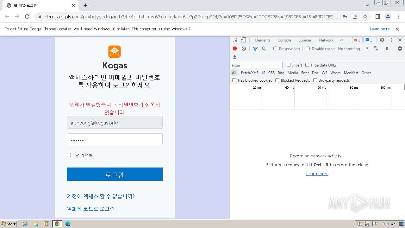This screenshot has height=228, width=405.
Task: Open Chrome profile avatar menu
Action: point(388,16)
